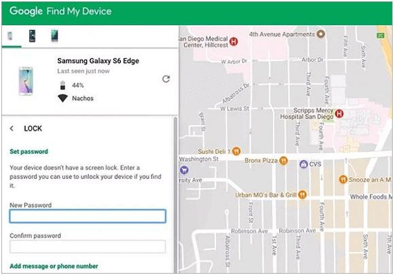Click the Wi-Fi icon beside Nachos

pyautogui.click(x=62, y=98)
